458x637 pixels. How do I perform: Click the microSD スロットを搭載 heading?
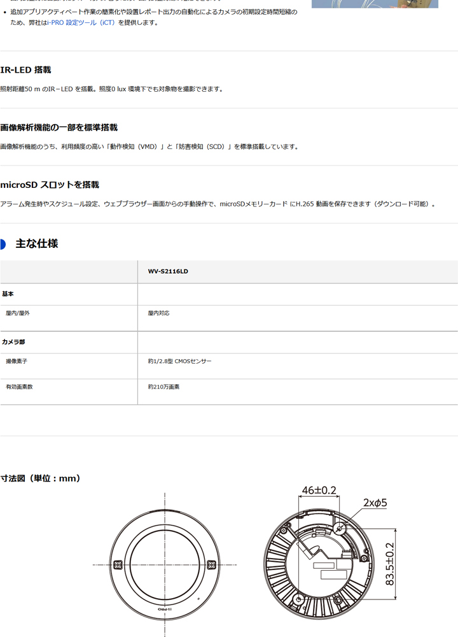[x=50, y=185]
